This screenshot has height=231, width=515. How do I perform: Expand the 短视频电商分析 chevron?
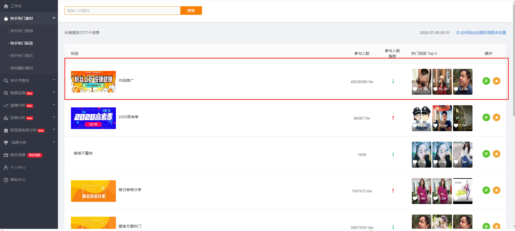point(54,130)
